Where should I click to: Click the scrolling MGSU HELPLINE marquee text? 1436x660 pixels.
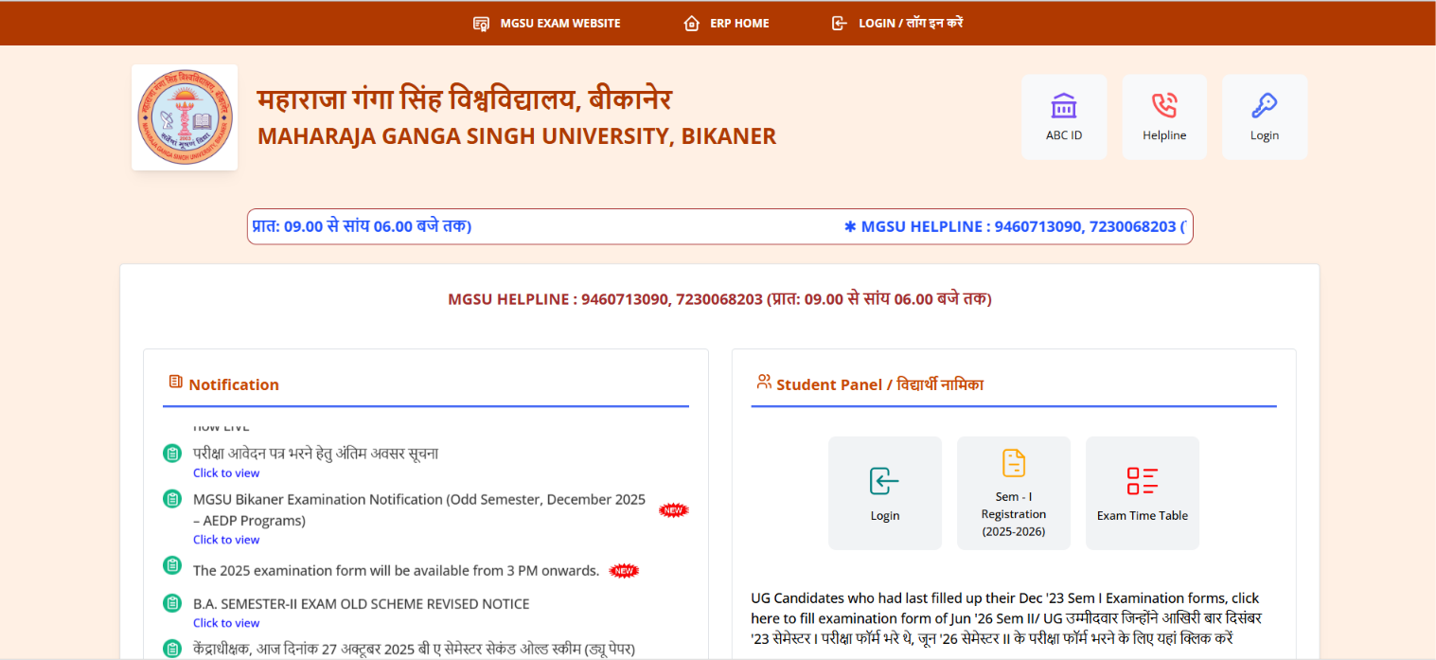point(1017,226)
